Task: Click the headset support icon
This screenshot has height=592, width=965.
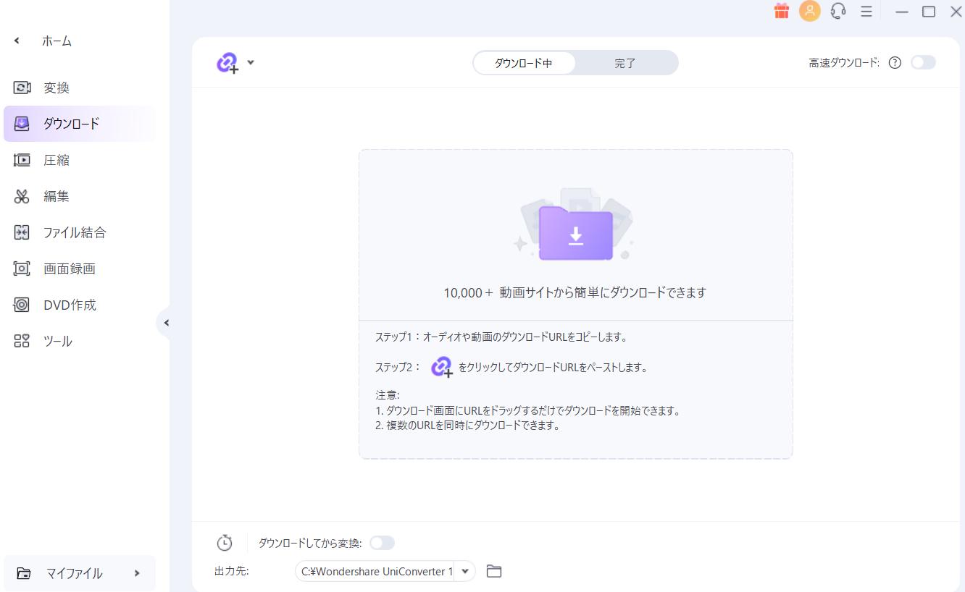Action: [838, 11]
